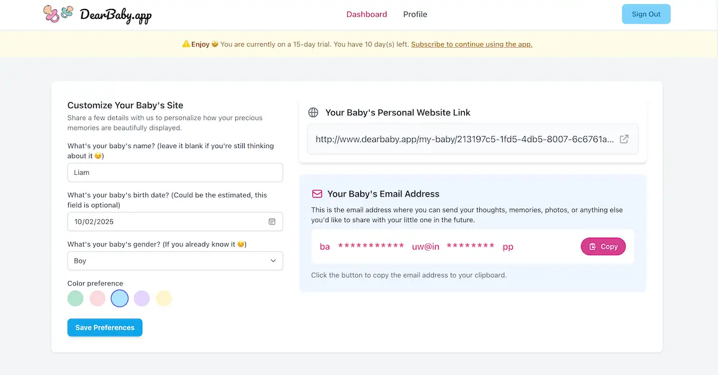
Task: Click the envelope icon beside Baby's Email Address
Action: coord(317,194)
